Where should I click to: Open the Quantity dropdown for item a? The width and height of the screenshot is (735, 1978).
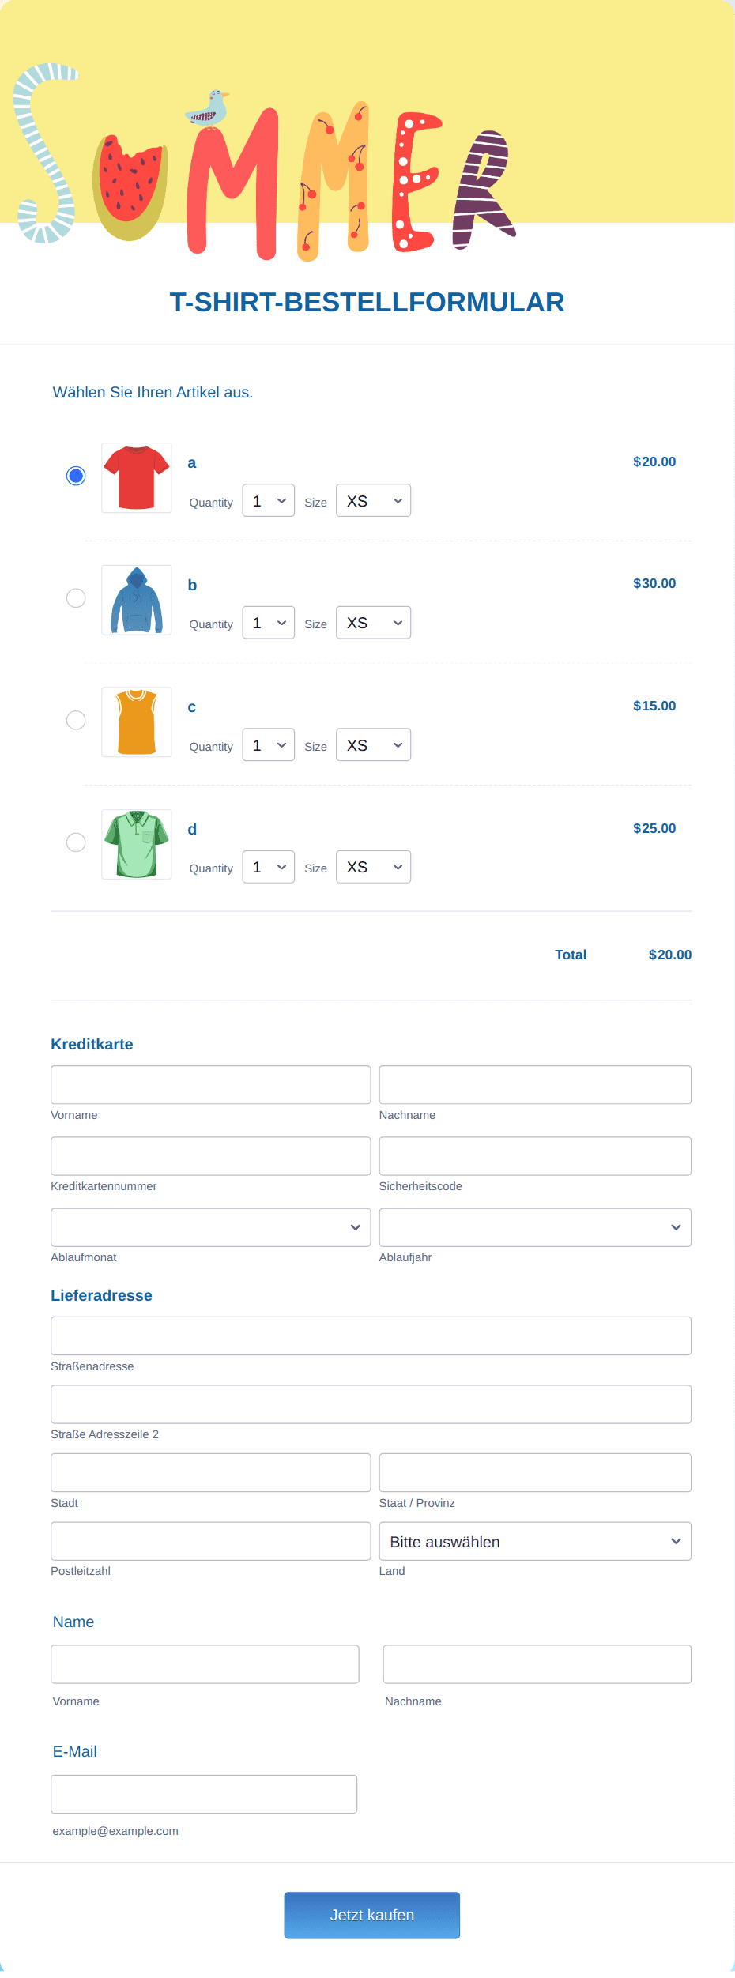pos(268,501)
